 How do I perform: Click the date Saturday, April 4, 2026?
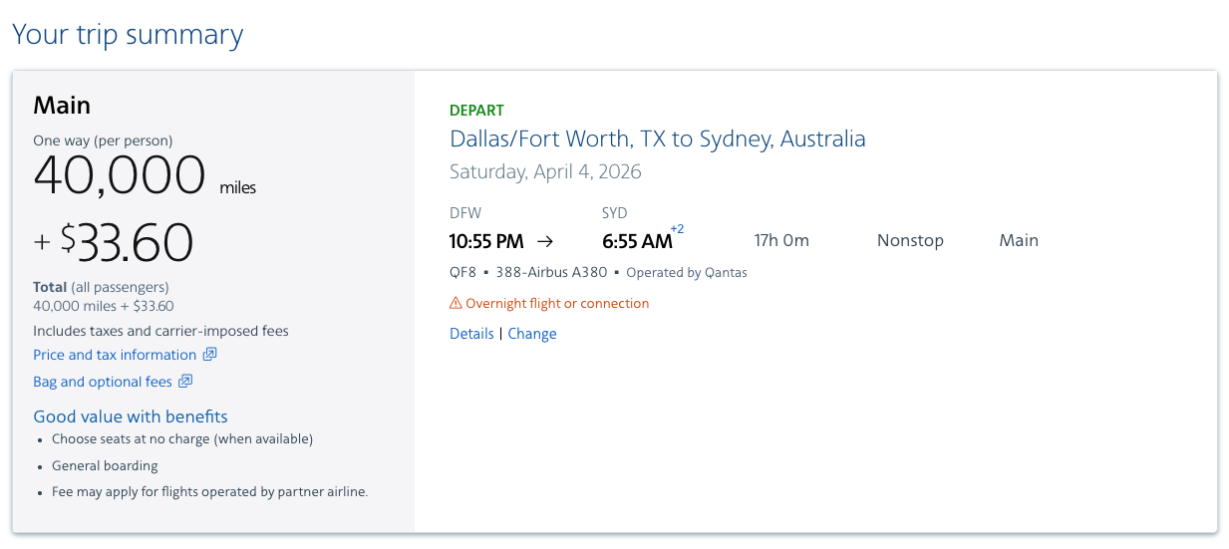tap(545, 171)
